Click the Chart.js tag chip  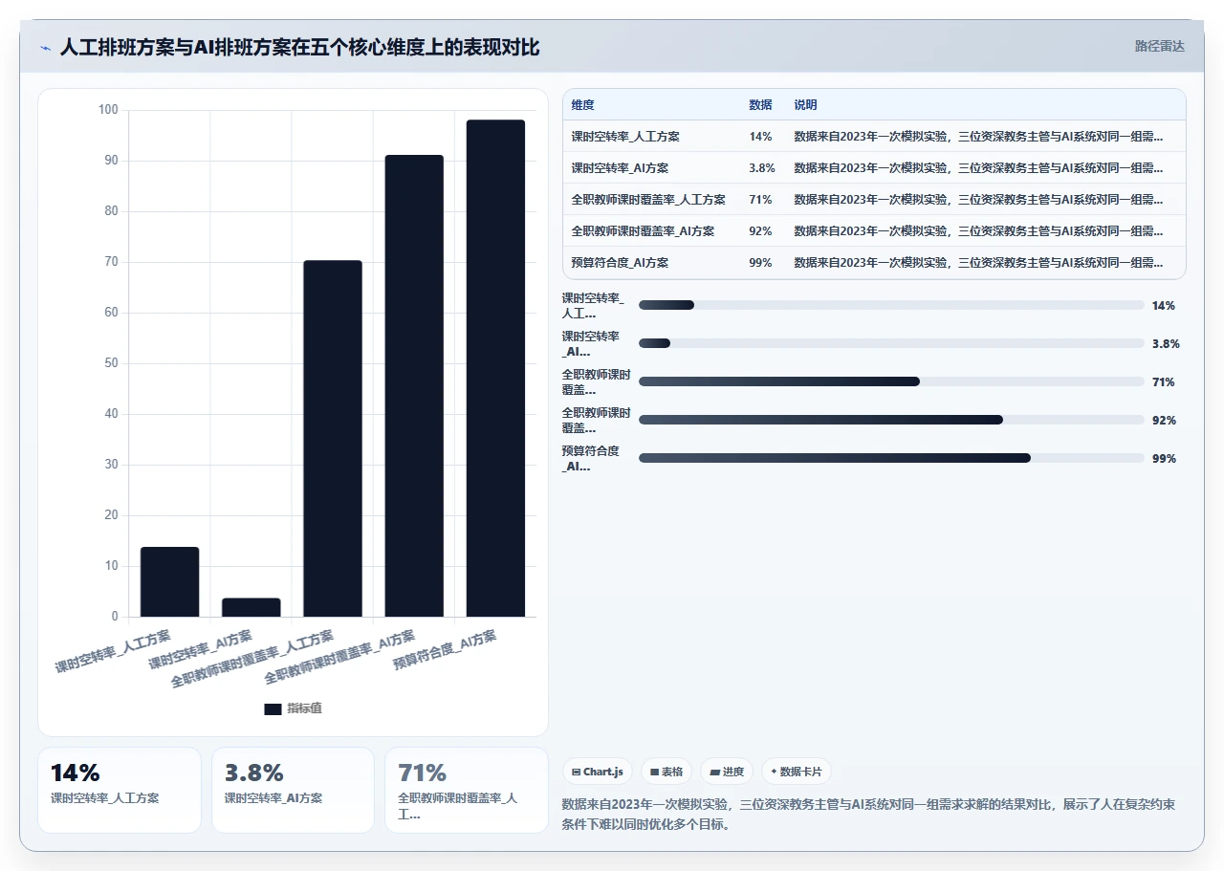click(x=598, y=772)
